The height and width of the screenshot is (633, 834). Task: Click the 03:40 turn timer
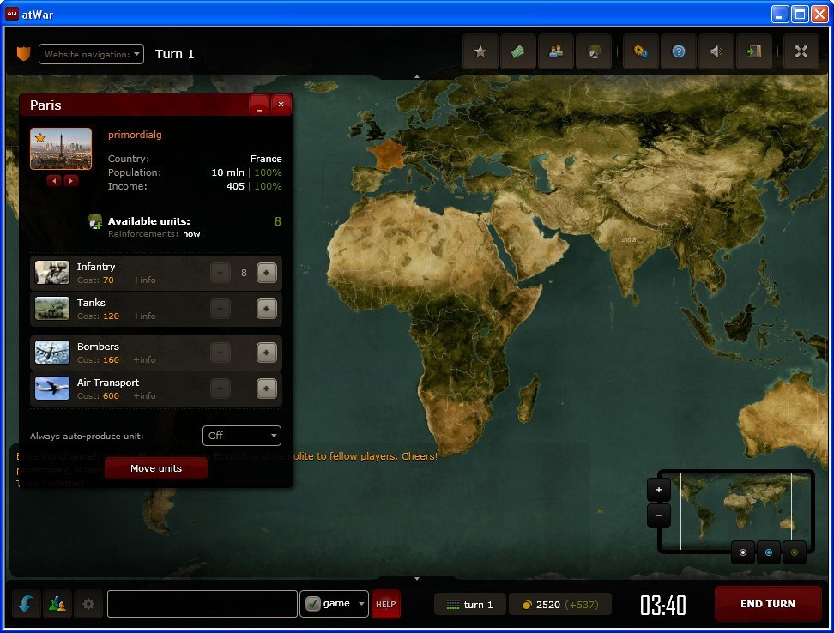(662, 605)
